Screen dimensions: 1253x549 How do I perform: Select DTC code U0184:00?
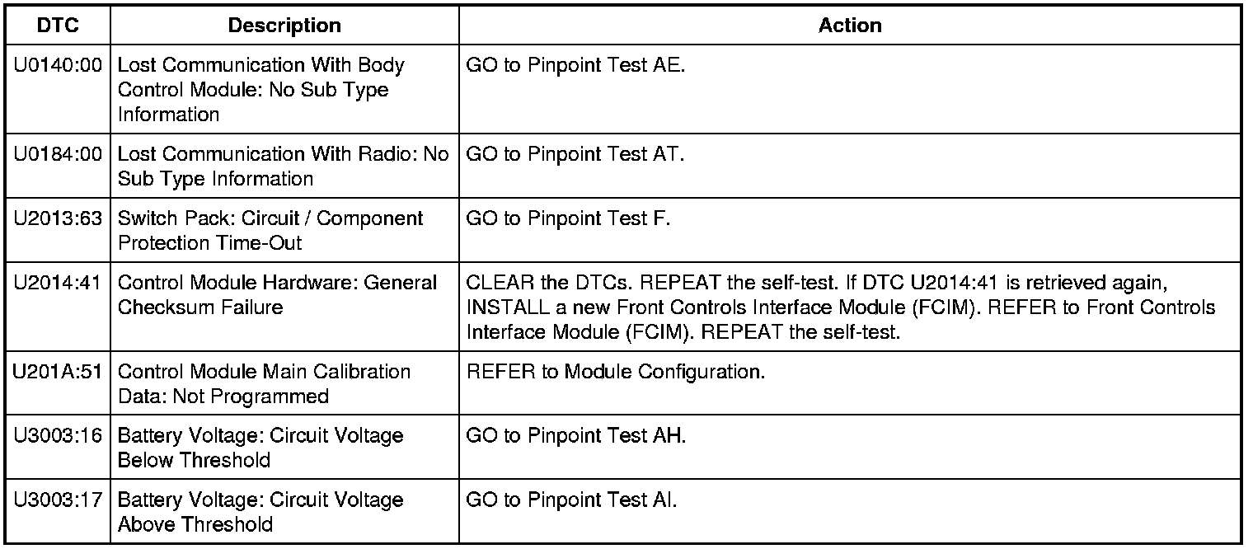tap(58, 154)
